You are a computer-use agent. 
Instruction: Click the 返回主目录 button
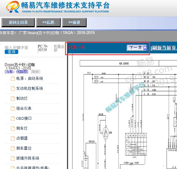pos(18,23)
